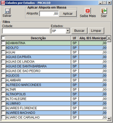This screenshot has width=113, height=123.
Task: Select the AGUAS DE SAO PEDRO cell
Action: click(38, 71)
